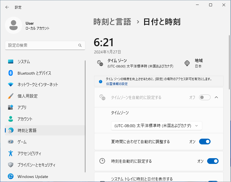Viewport: 231px width, 182px height.
Task: Click the タイム ゾーン summary clock-globe icon
Action: pos(100,63)
